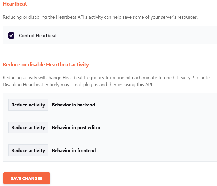Uncheck Control Heartbeat to disable it
The width and height of the screenshot is (217, 186).
[x=11, y=35]
